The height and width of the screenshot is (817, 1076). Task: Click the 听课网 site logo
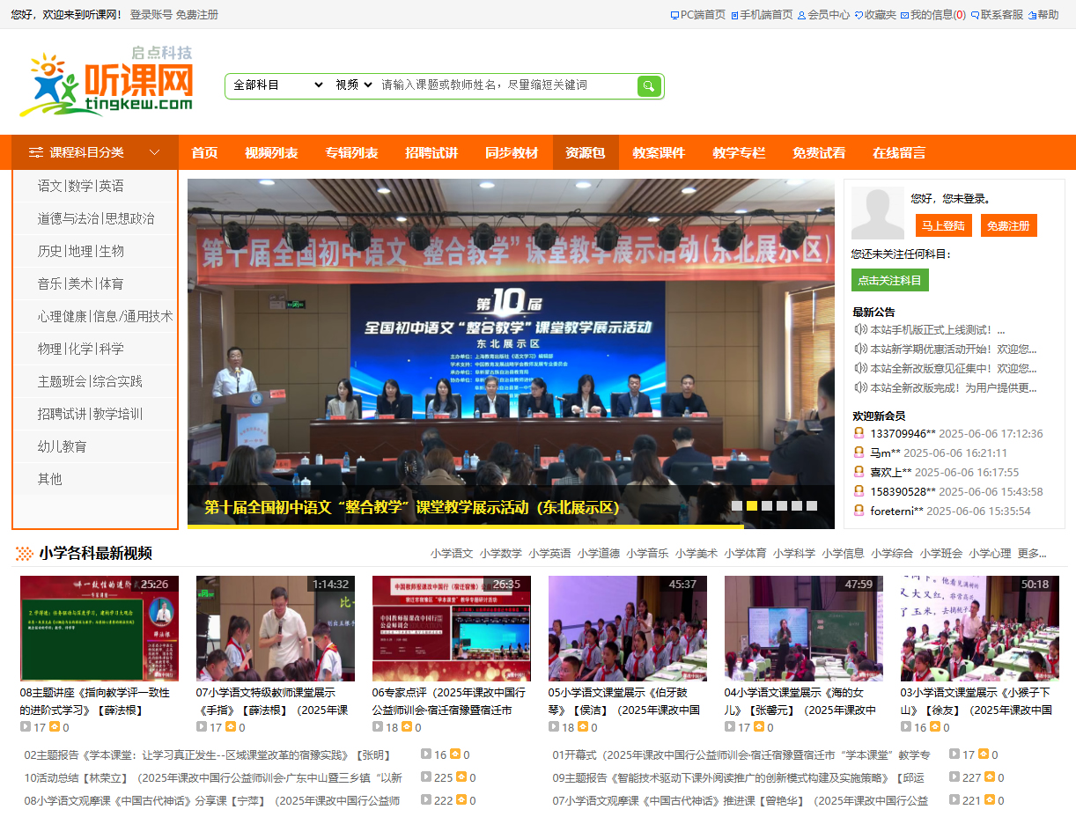click(107, 84)
